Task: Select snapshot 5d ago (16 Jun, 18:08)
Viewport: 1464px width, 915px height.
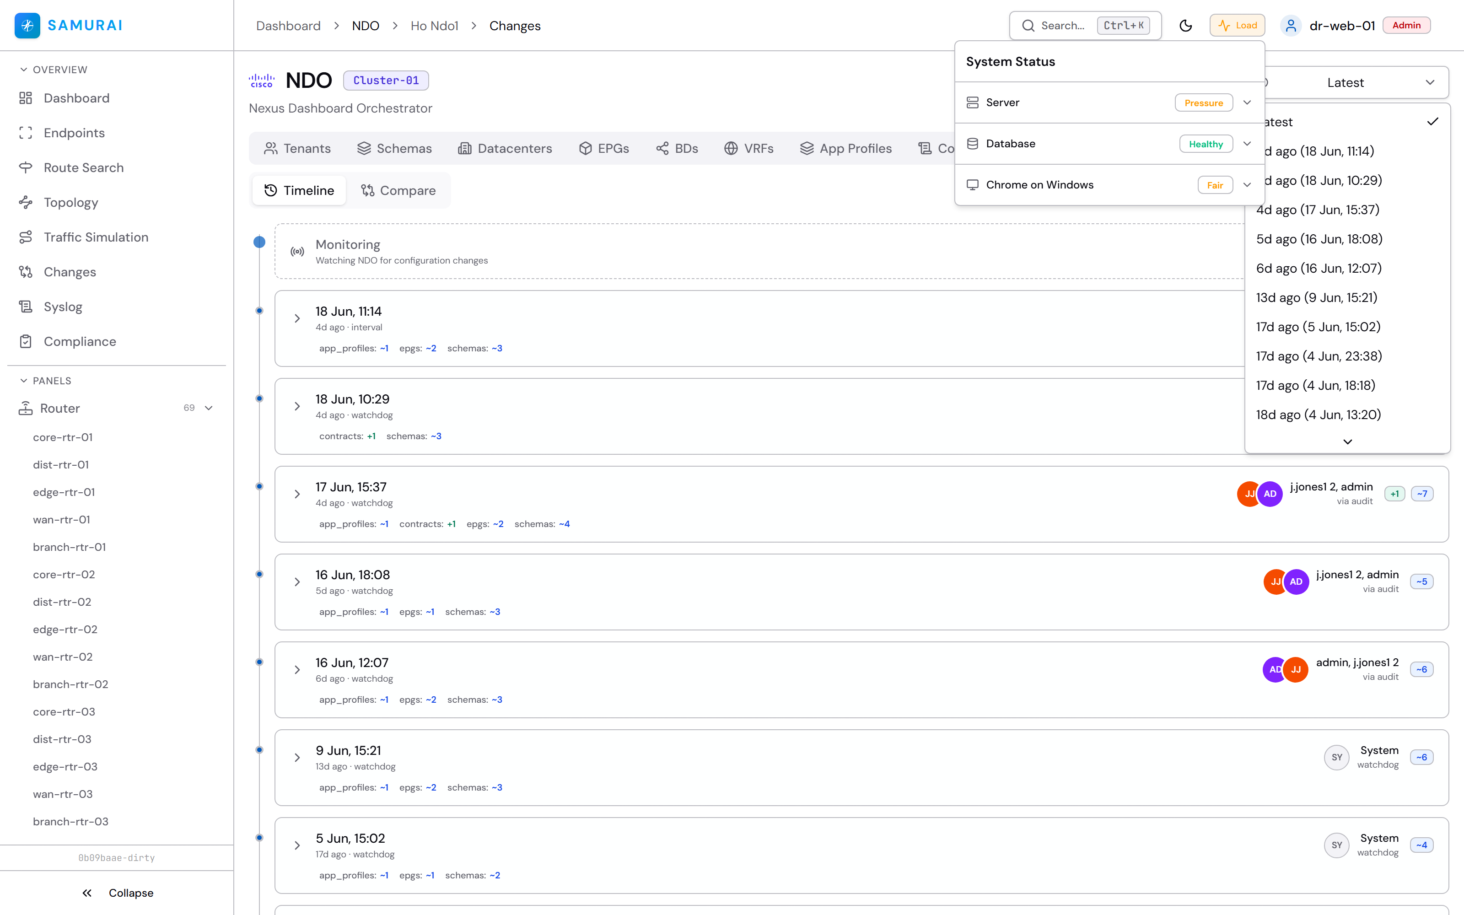Action: [x=1346, y=239]
